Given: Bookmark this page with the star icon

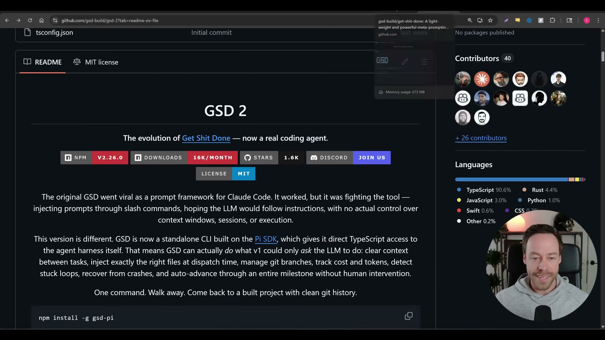Looking at the screenshot, I should click(490, 20).
